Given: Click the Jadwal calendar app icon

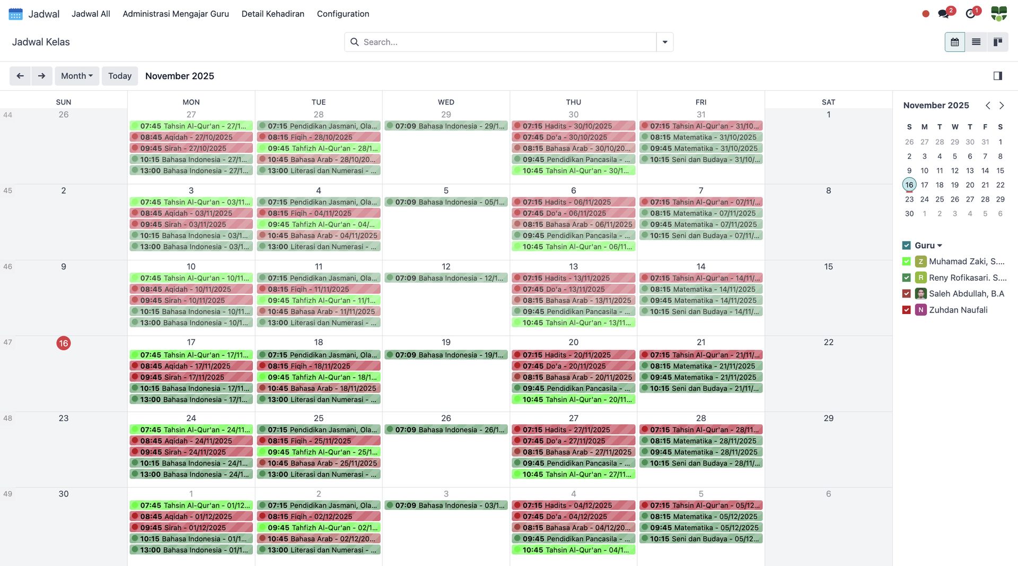Looking at the screenshot, I should (15, 14).
